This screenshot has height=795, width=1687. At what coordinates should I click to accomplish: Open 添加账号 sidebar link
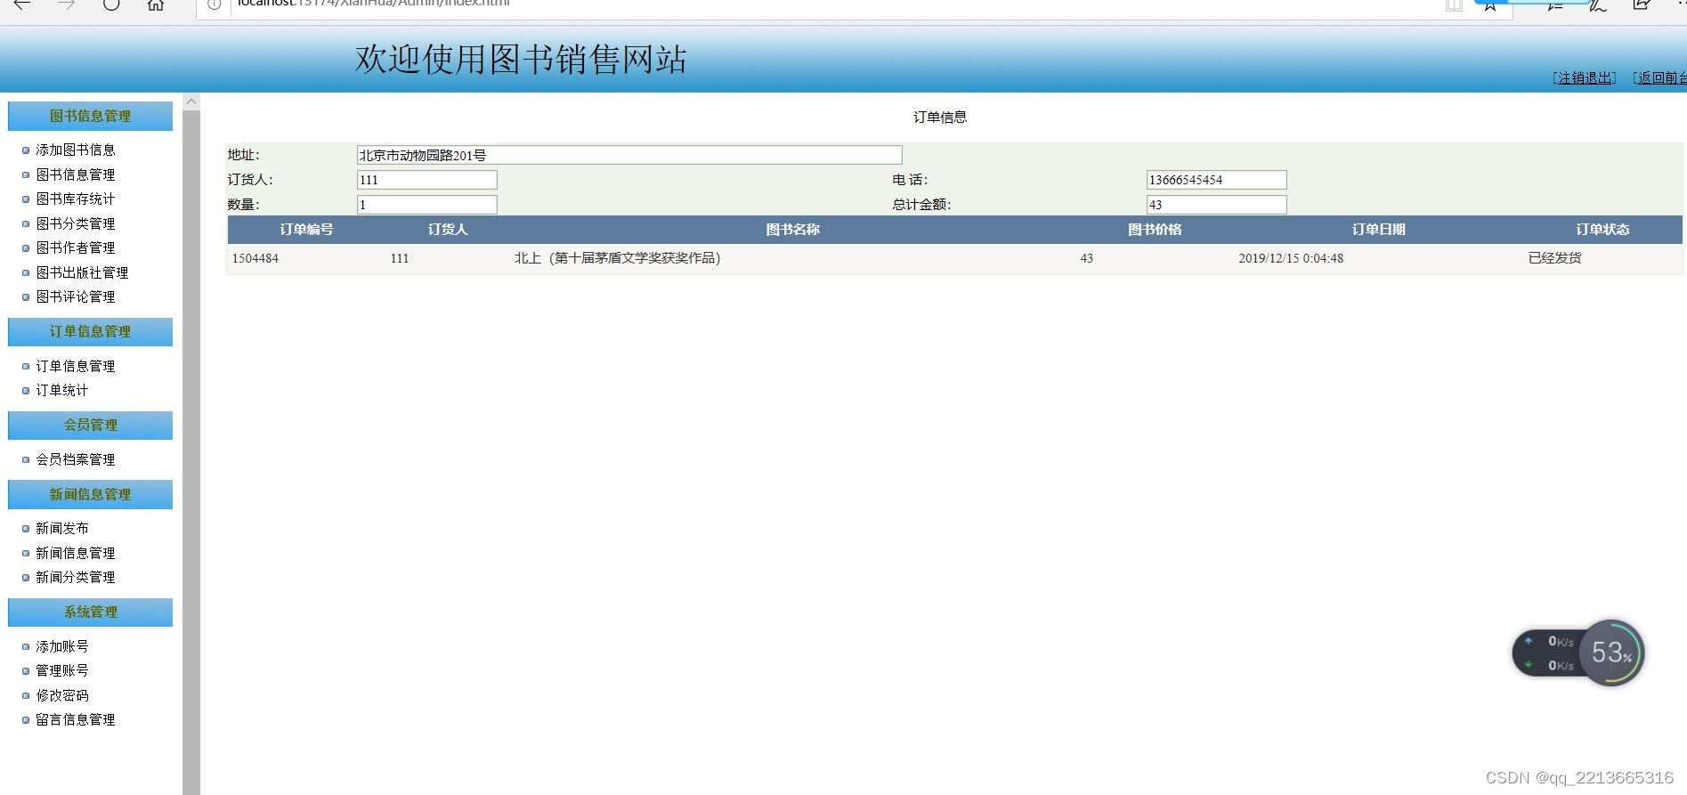tap(62, 646)
